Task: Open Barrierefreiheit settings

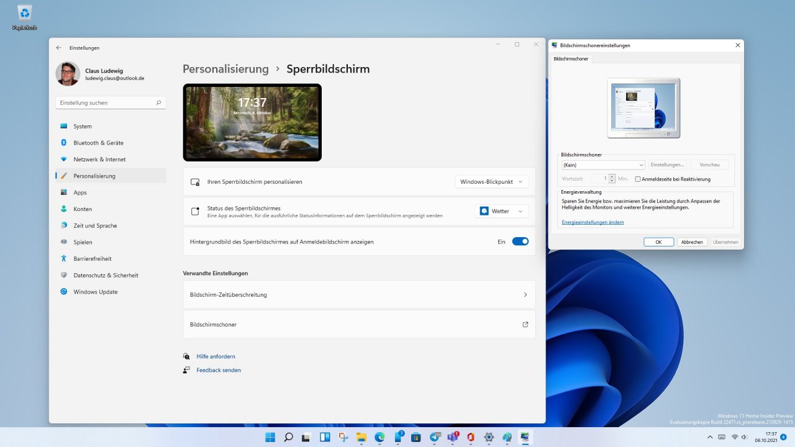Action: pyautogui.click(x=111, y=258)
